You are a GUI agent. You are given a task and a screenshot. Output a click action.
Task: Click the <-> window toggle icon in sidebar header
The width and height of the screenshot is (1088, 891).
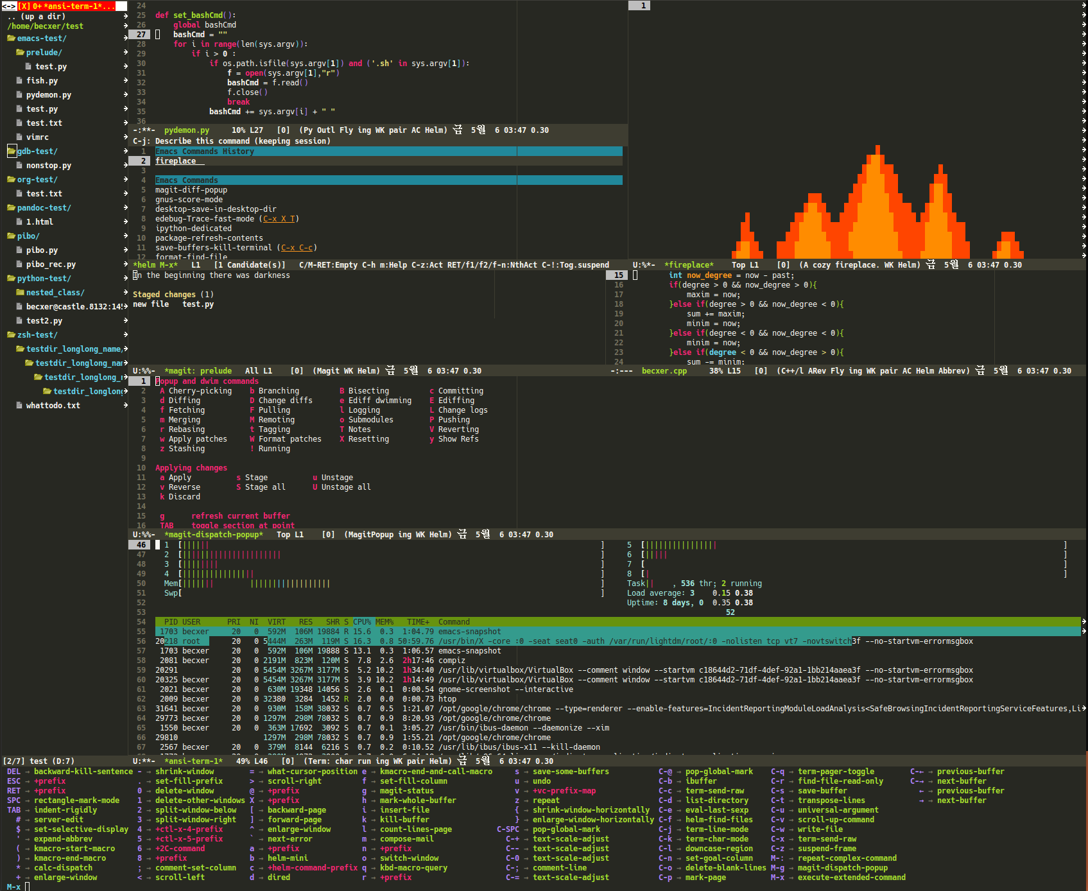(8, 6)
